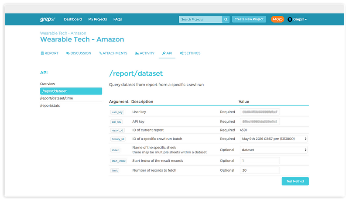
Task: Click the report ID value 4591
Action: (x=243, y=130)
